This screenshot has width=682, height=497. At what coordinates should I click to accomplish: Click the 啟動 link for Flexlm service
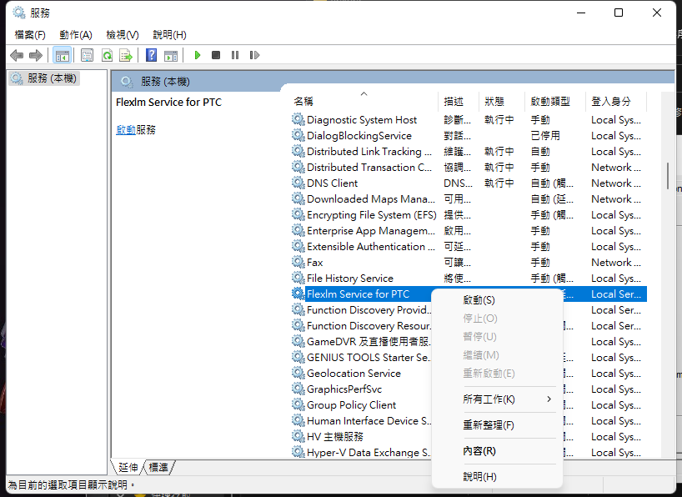(x=125, y=130)
